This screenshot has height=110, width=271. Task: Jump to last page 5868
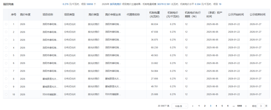pyautogui.click(x=239, y=106)
